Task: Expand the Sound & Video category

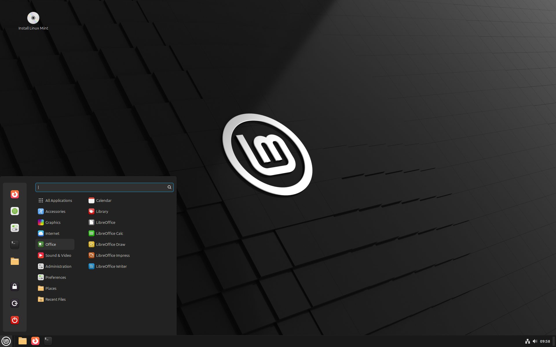Action: pyautogui.click(x=58, y=255)
